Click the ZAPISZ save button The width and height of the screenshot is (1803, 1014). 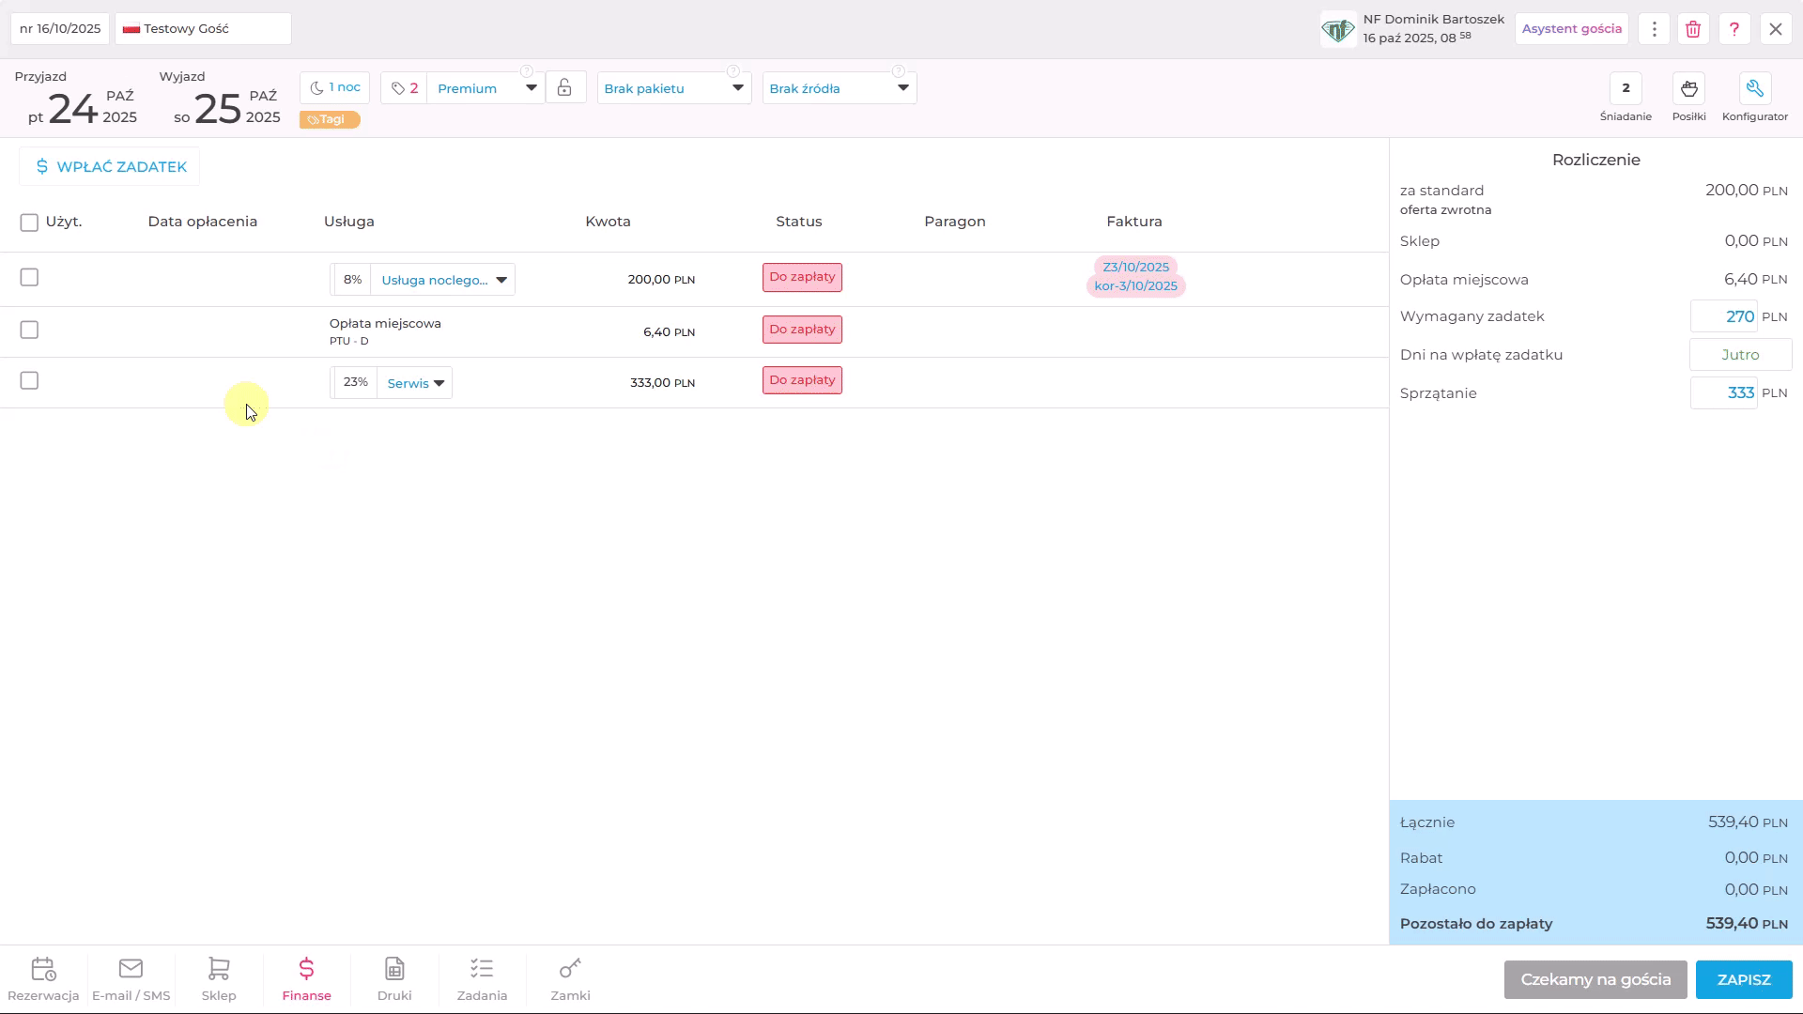tap(1744, 979)
